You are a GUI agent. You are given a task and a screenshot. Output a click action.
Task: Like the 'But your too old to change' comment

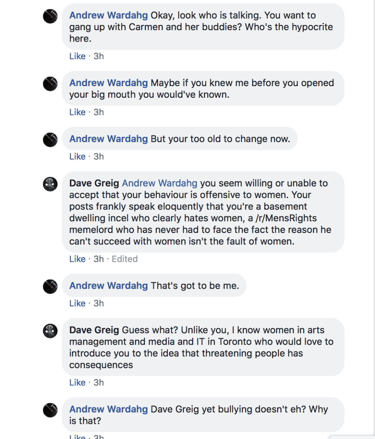point(77,156)
